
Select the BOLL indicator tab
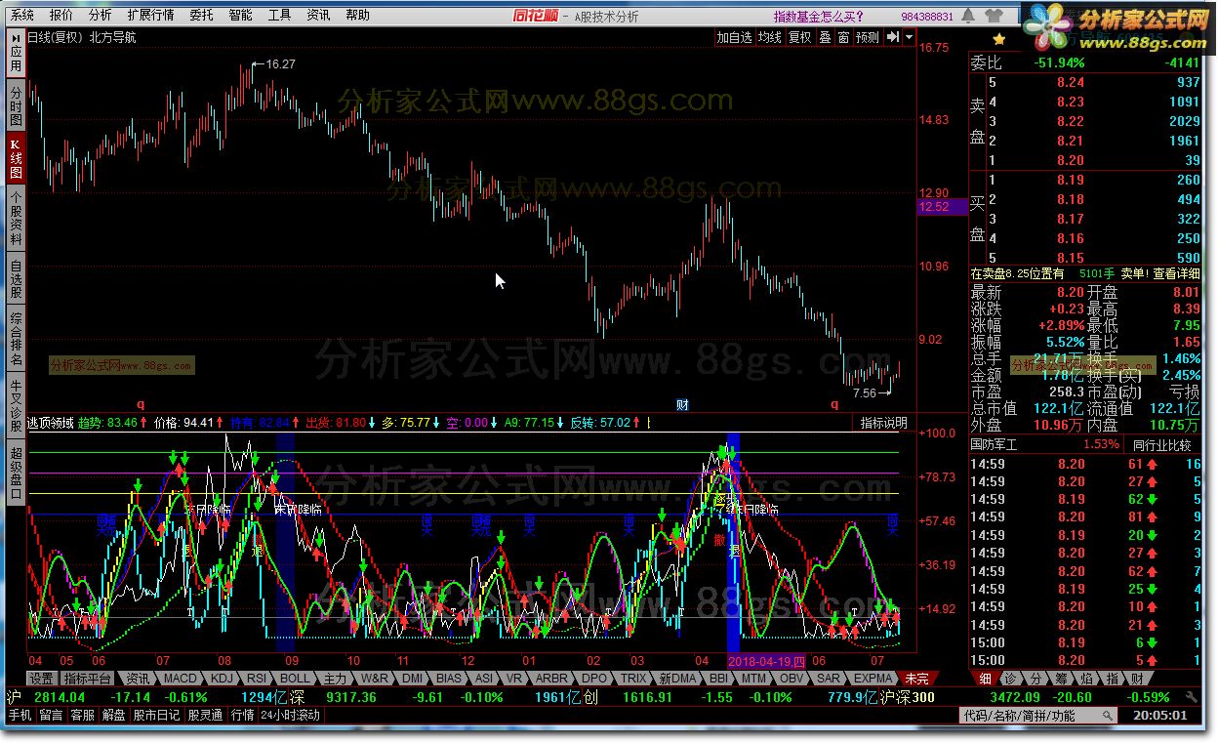tap(295, 678)
